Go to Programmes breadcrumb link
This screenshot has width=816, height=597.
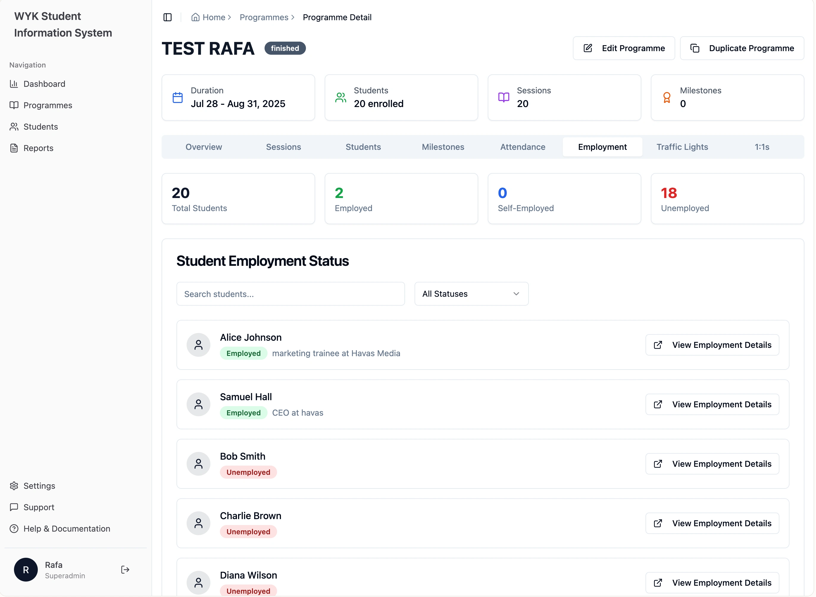264,17
